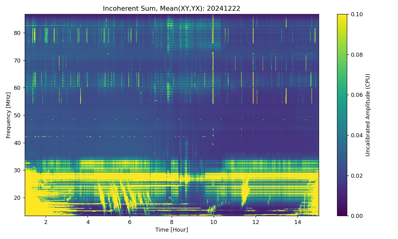Click the 'Time [Hour]' x-axis label
This screenshot has height=239, width=398.
point(171,230)
